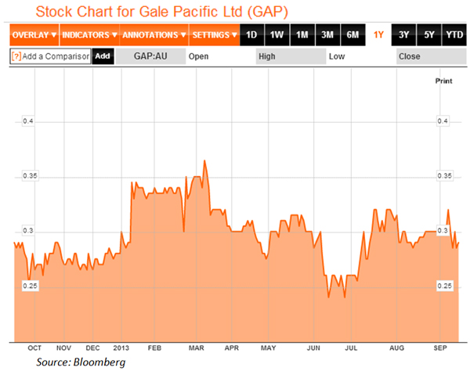Screen dimensions: 470x371
Task: Expand the INDICATORS dropdown
Action: coord(89,35)
